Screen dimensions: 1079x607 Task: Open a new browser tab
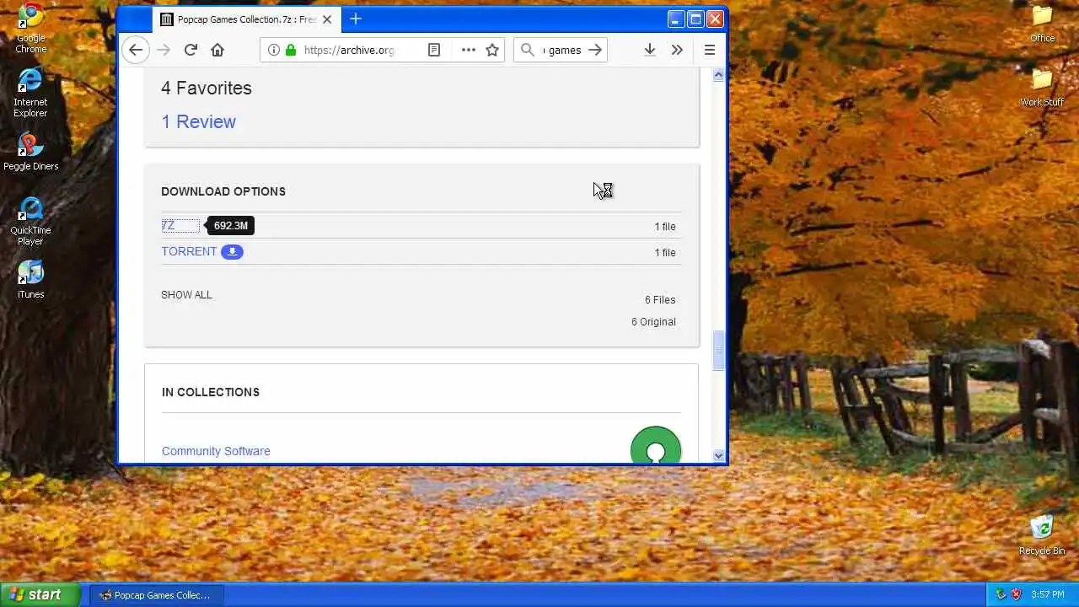point(356,19)
